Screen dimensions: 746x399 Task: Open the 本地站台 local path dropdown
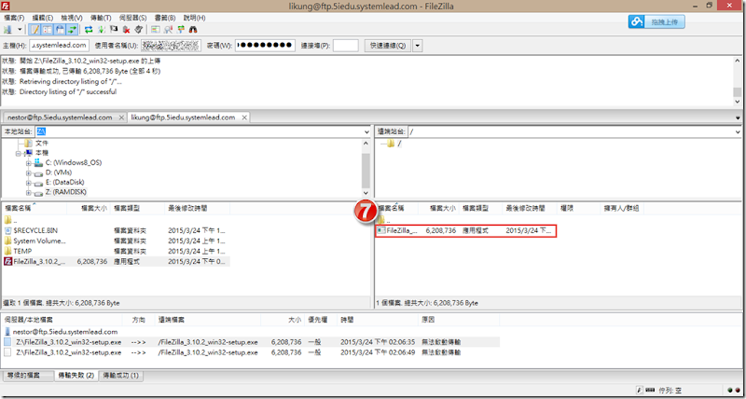tap(366, 131)
